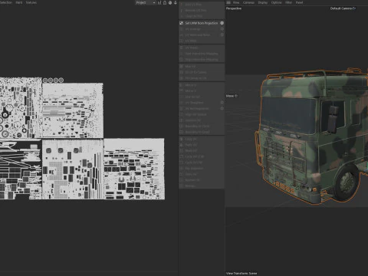Screen dimensions: 368x276
Task: Click the Default Camera label icon
Action: pos(354,8)
